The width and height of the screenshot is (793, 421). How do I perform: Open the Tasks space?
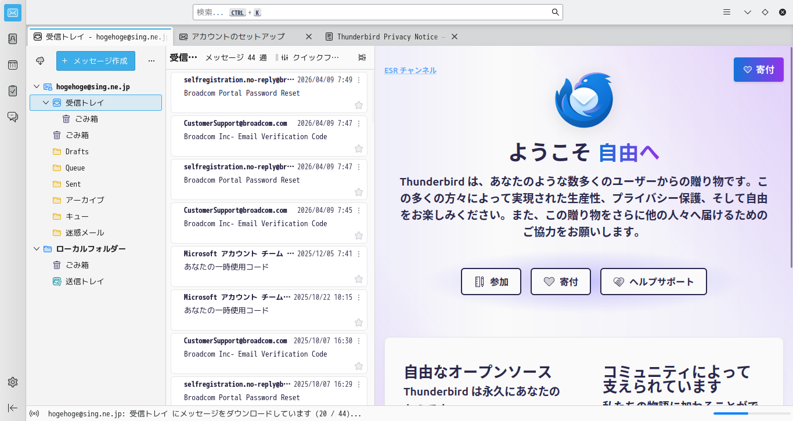click(13, 91)
